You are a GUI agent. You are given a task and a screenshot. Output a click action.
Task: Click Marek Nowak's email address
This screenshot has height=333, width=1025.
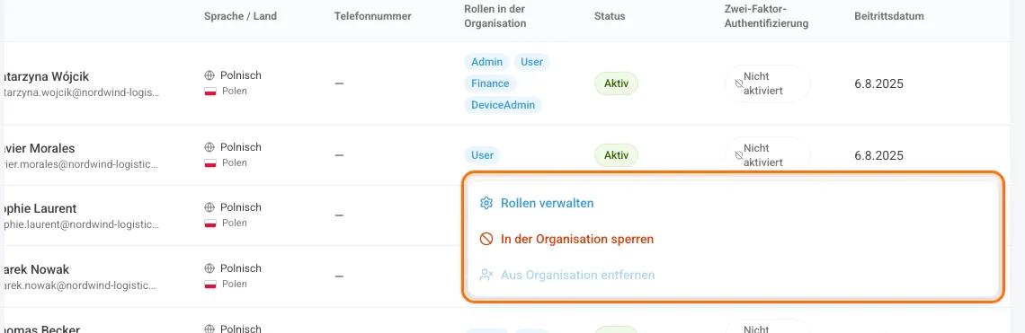point(81,285)
